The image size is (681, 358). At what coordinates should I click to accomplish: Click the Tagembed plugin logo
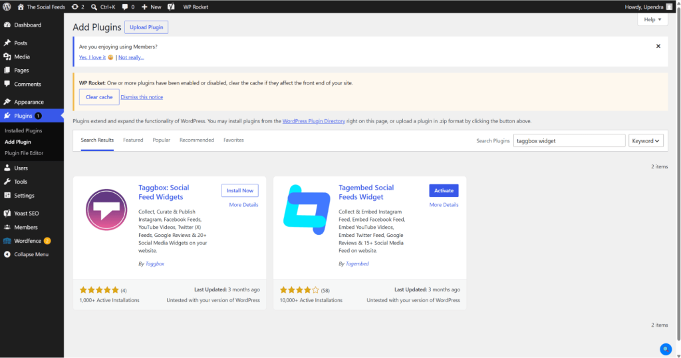click(x=307, y=210)
